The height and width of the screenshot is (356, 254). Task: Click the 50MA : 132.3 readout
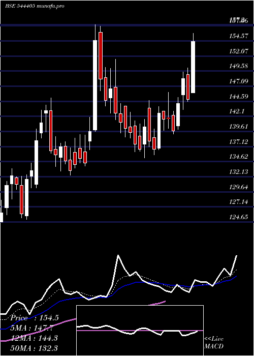(34, 348)
